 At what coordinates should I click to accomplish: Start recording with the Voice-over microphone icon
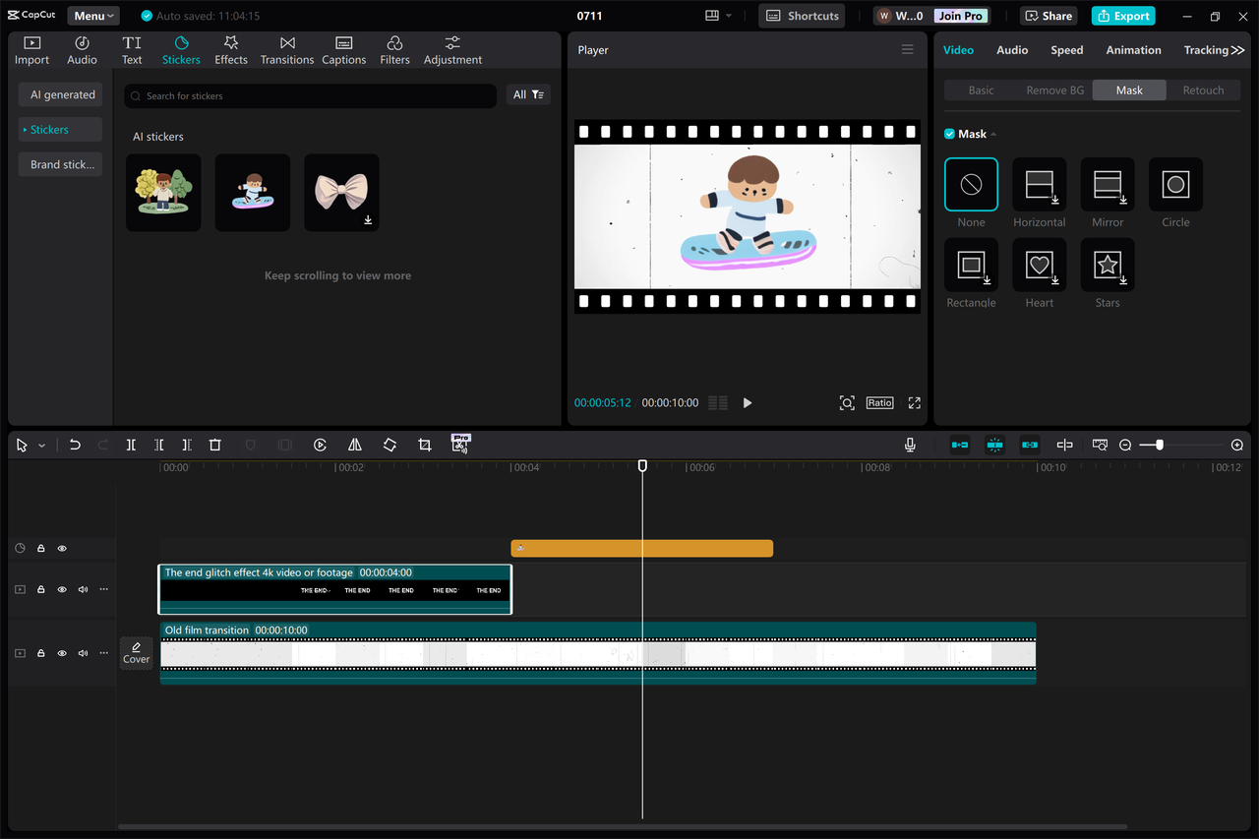click(910, 445)
